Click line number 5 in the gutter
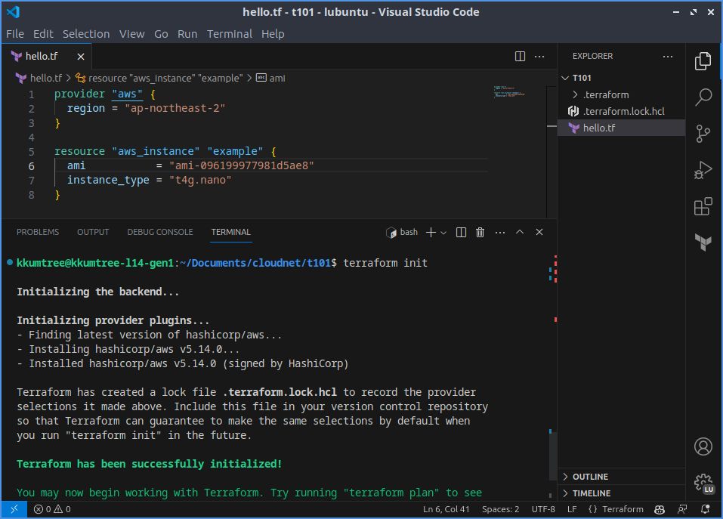The image size is (723, 519). pyautogui.click(x=32, y=152)
